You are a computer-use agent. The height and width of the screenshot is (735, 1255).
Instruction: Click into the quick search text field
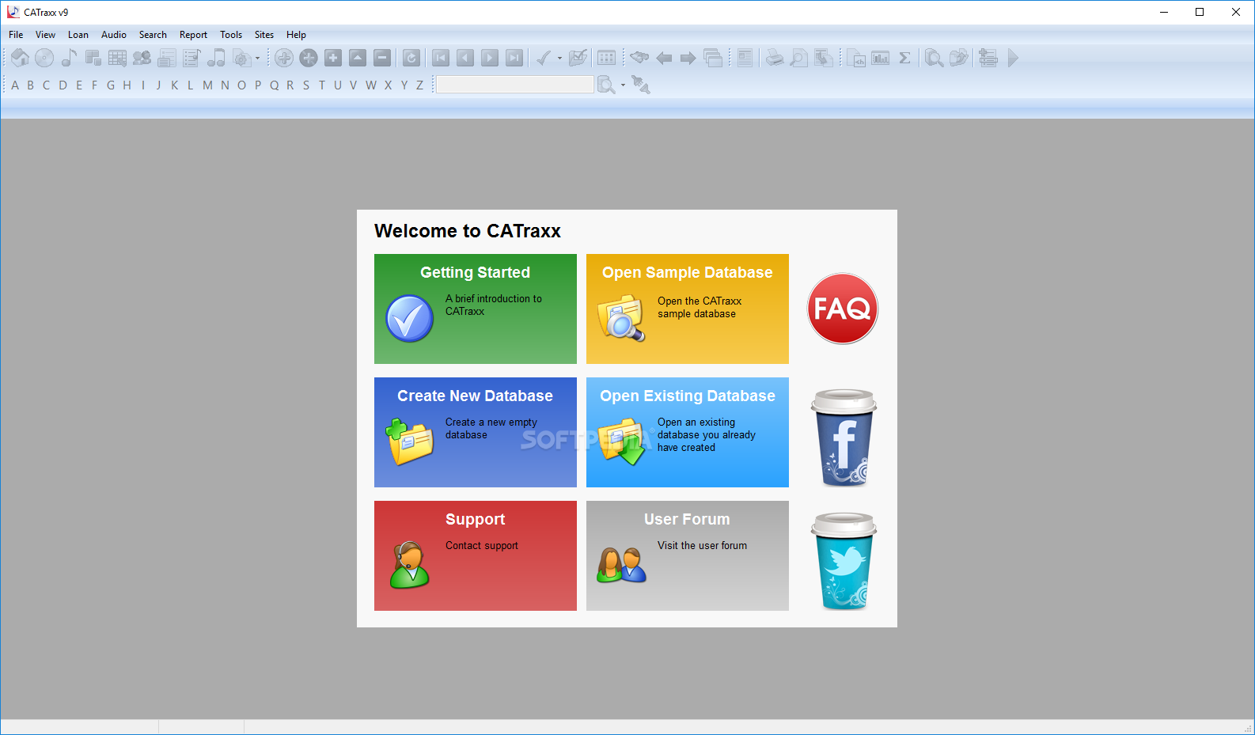515,85
